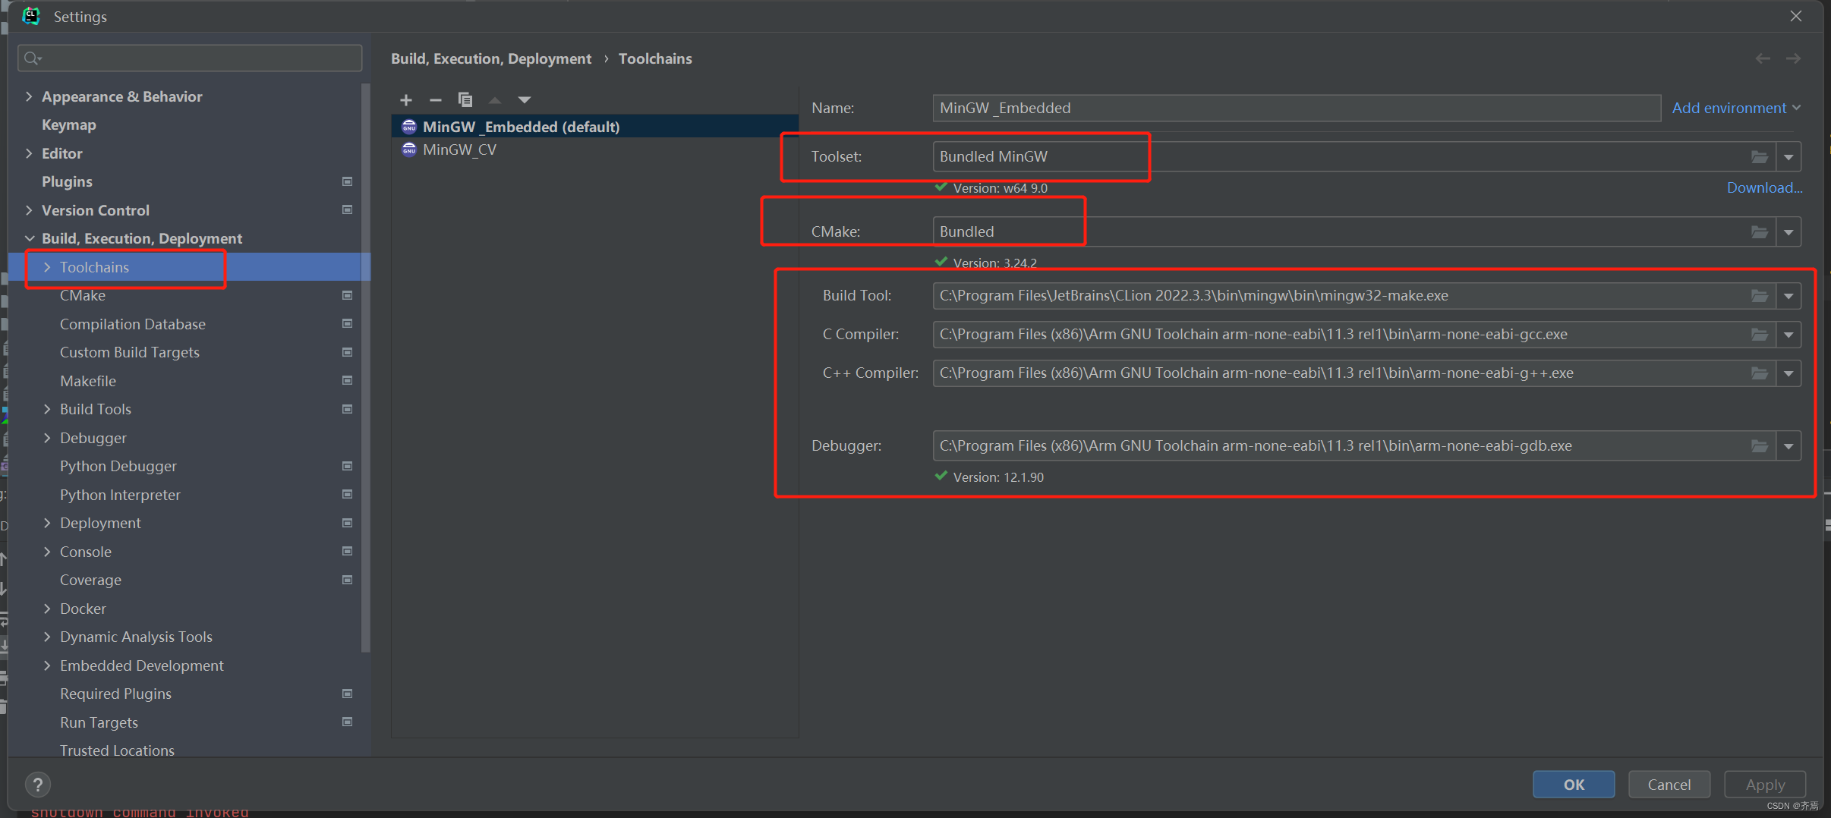This screenshot has width=1831, height=818.
Task: Select MinGW_CV toolchain
Action: (x=460, y=149)
